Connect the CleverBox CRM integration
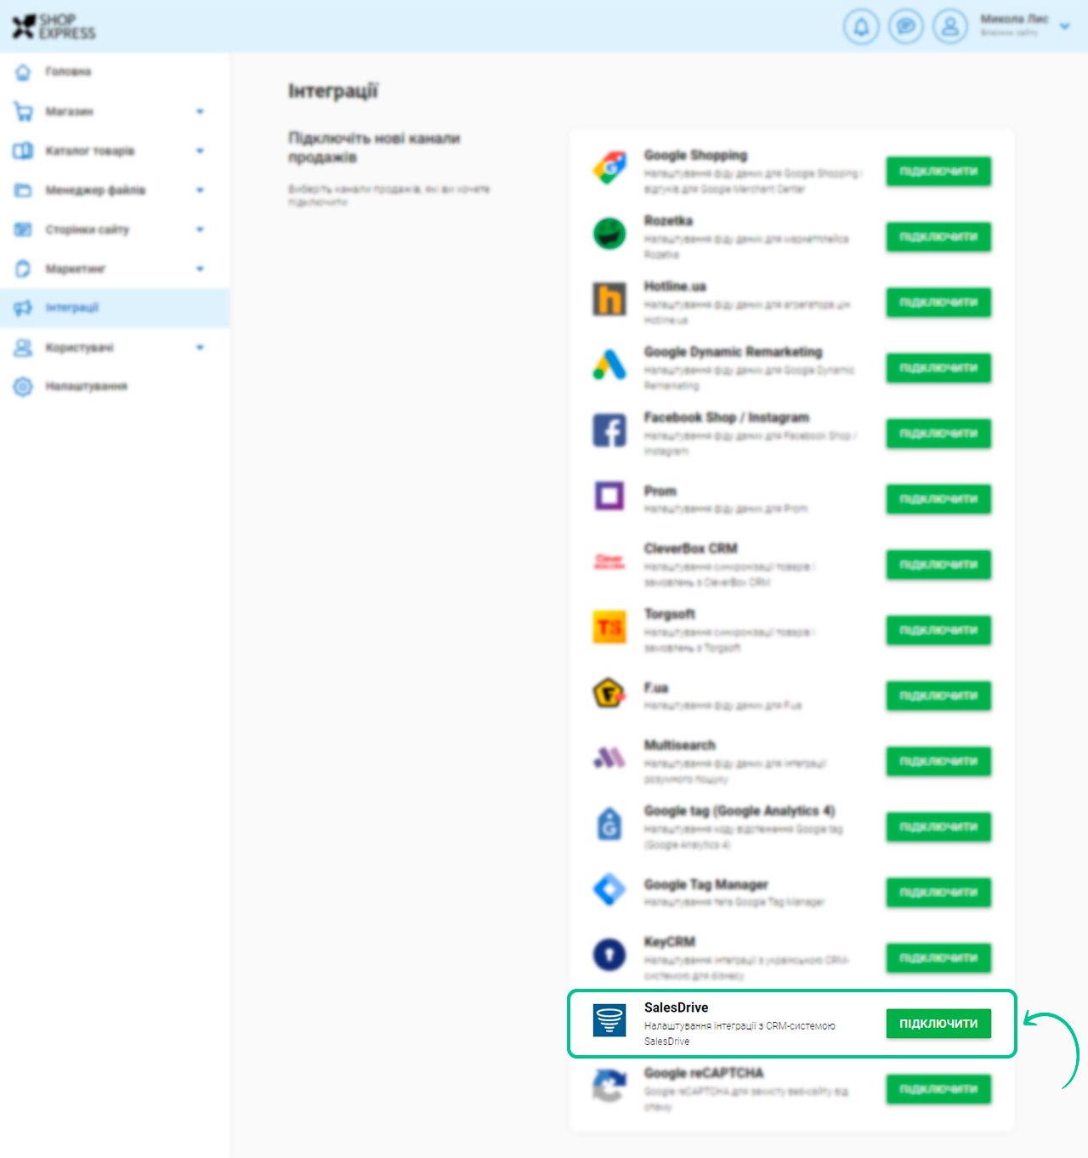 tap(938, 565)
